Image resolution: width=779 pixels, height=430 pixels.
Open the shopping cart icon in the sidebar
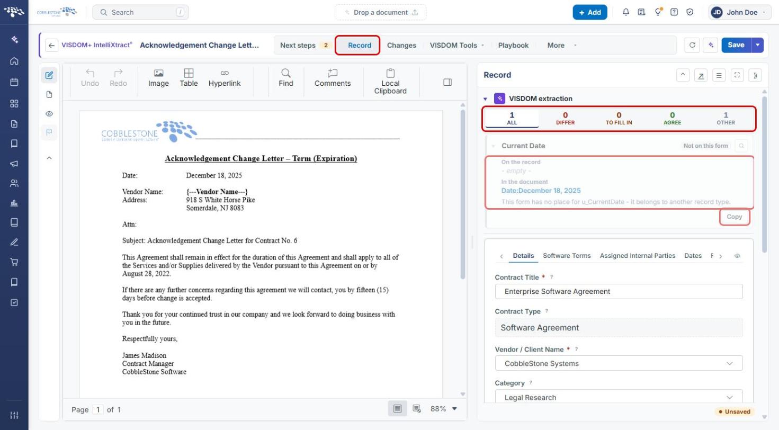(14, 262)
